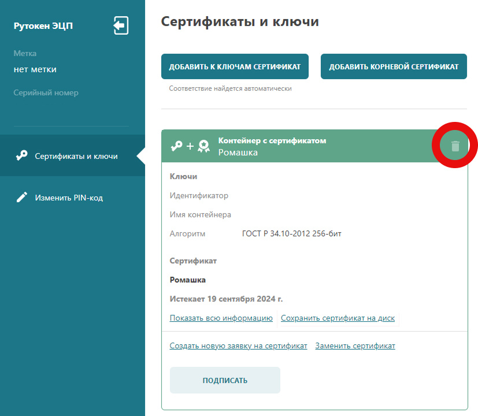Click ДОБАВИТЬ КОРНЕВОЙ СЕРТИФИКАТ button
The width and height of the screenshot is (478, 416).
394,66
